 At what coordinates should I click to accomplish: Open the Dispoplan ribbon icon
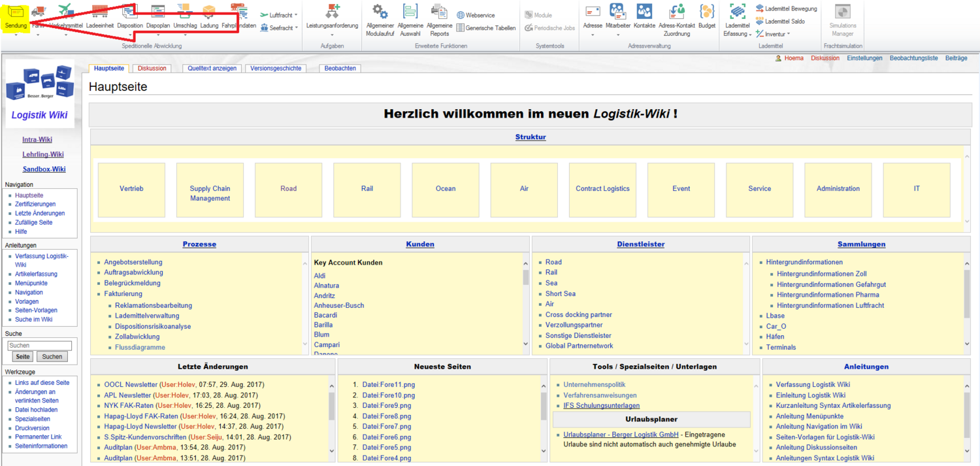[x=158, y=11]
